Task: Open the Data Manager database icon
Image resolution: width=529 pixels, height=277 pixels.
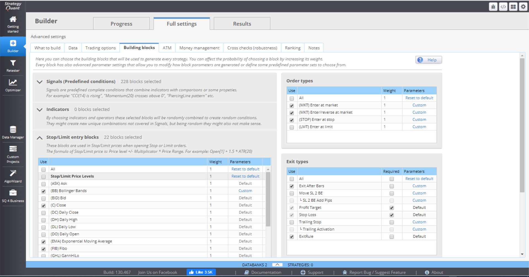Action: pos(13,129)
